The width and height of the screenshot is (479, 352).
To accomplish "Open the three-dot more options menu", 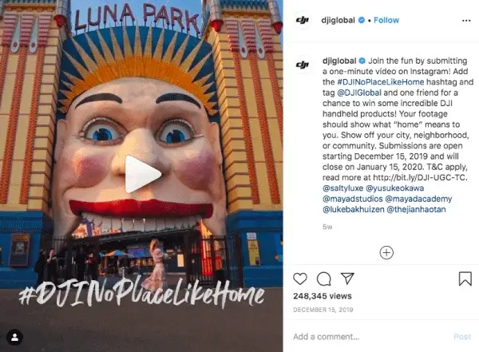I will (466, 21).
